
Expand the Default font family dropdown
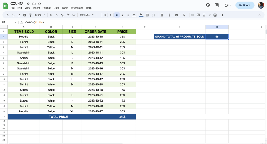click(x=87, y=15)
